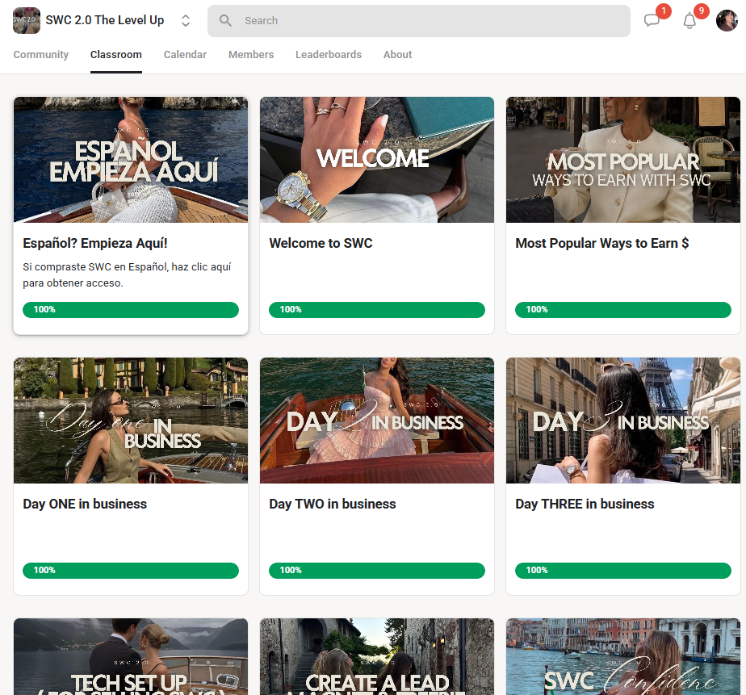Viewport: 746px width, 695px height.
Task: Expand the group switcher chevrons
Action: pyautogui.click(x=186, y=20)
